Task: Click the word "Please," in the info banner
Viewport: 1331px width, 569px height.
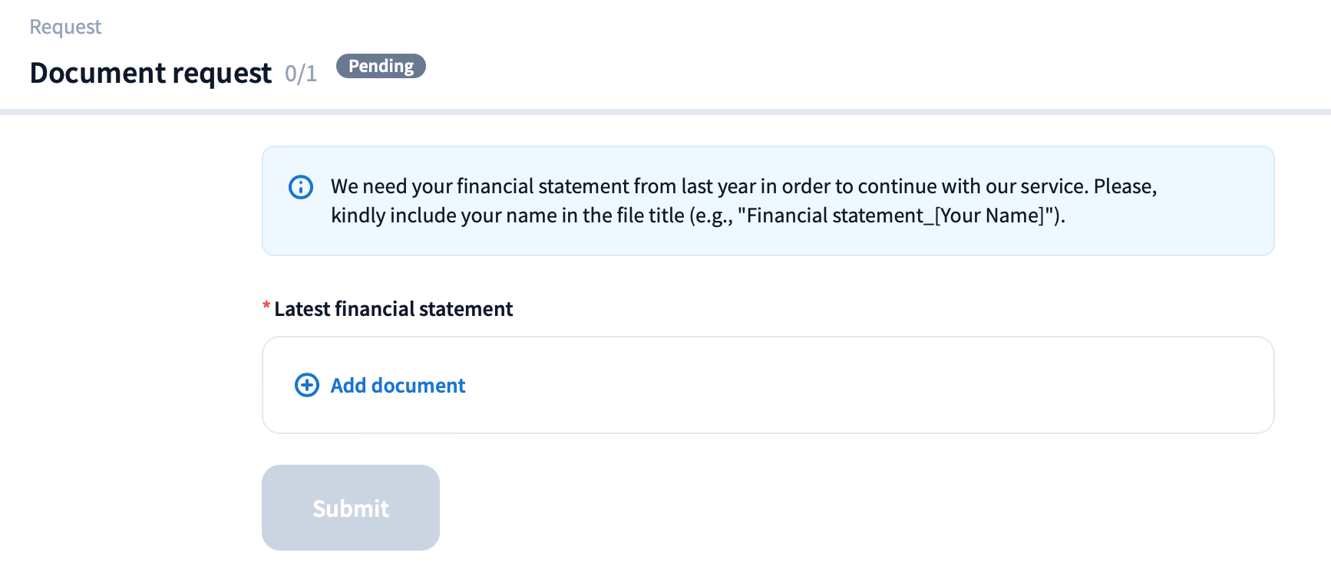Action: 1125,186
